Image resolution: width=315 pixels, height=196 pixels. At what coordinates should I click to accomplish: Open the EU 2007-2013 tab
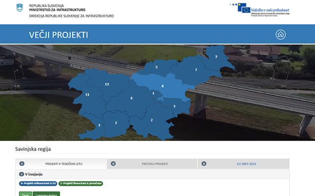(x=243, y=164)
